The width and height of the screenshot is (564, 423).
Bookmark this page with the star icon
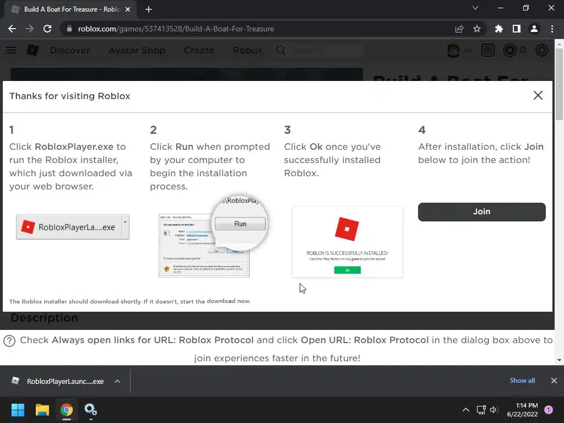[477, 29]
